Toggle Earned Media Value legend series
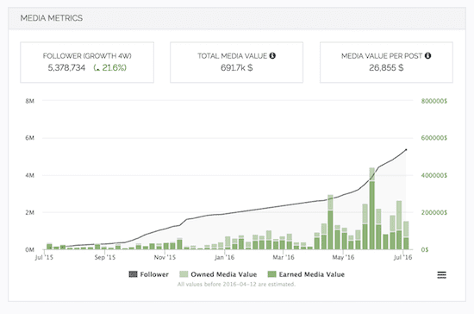Screen dimensions: 474x314 (306, 274)
